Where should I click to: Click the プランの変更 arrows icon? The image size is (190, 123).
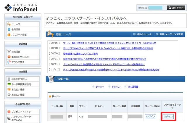[9, 62]
